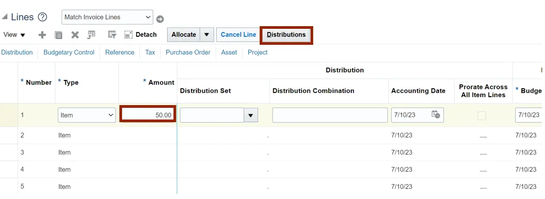Screen dimensions: 545x199
Task: Expand the Allocate dropdown arrow
Action: coord(207,35)
